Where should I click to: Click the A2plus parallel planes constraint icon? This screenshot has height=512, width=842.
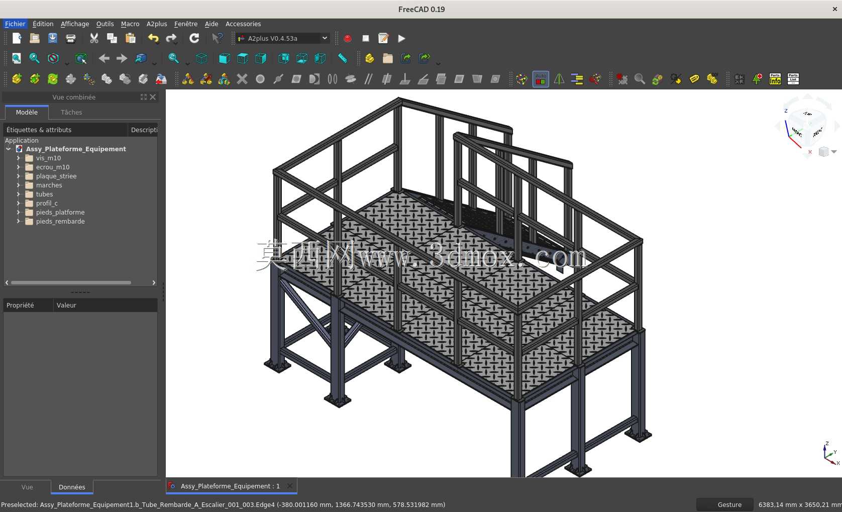point(369,79)
